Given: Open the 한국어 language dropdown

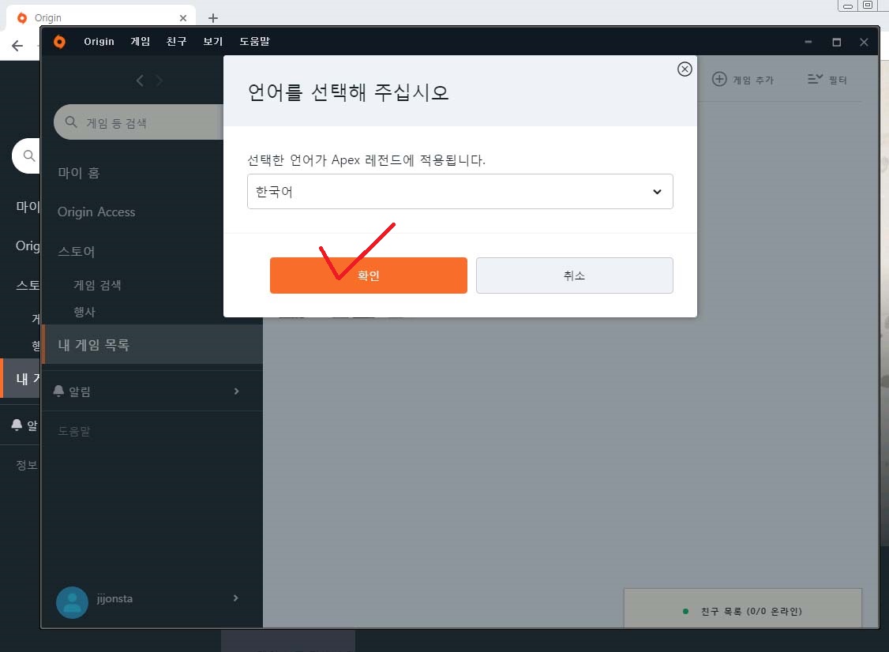Looking at the screenshot, I should coord(460,192).
